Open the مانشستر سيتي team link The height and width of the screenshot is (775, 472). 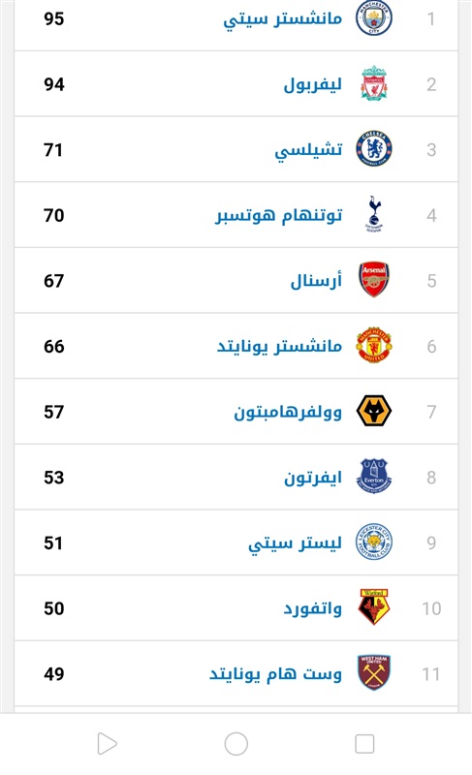(282, 19)
